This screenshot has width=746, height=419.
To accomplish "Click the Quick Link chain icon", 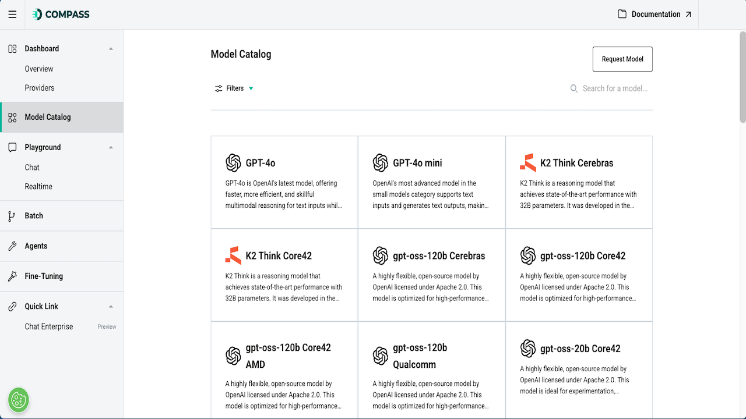I will (12, 307).
